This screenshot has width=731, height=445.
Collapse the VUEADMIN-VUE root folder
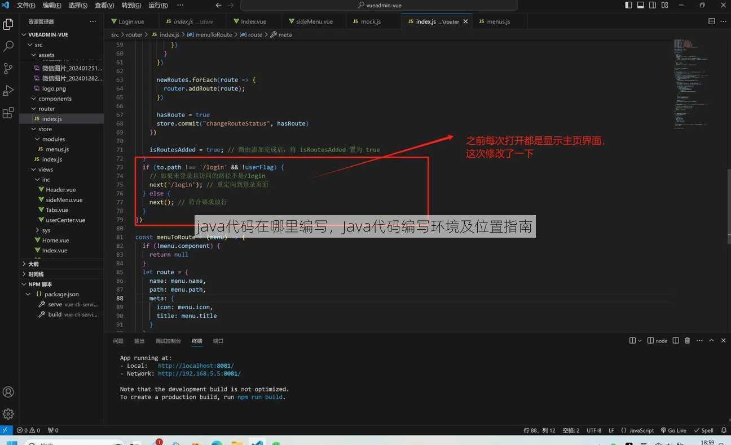coord(61,34)
